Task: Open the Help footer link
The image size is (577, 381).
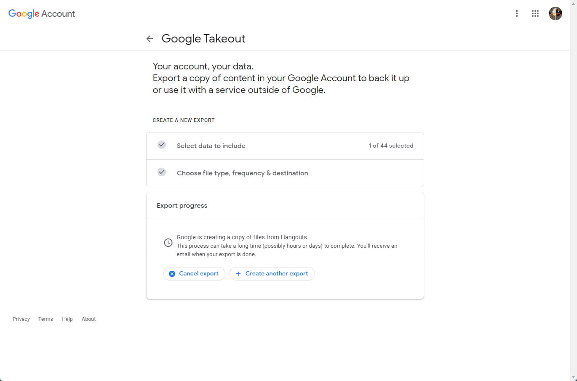Action: (x=67, y=319)
